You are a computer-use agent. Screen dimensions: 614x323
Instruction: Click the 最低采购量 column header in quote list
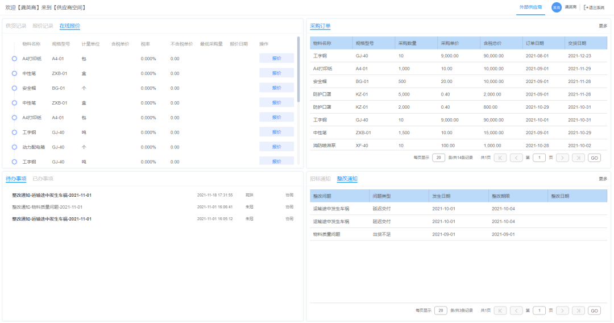[211, 44]
